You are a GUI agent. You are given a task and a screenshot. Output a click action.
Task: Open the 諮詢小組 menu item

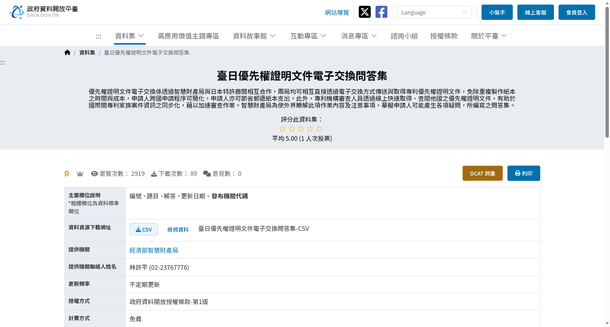click(x=404, y=36)
